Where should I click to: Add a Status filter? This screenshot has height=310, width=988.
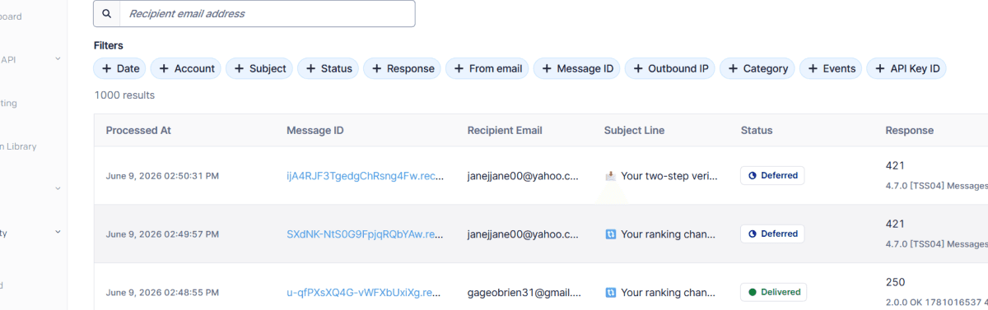click(x=329, y=69)
